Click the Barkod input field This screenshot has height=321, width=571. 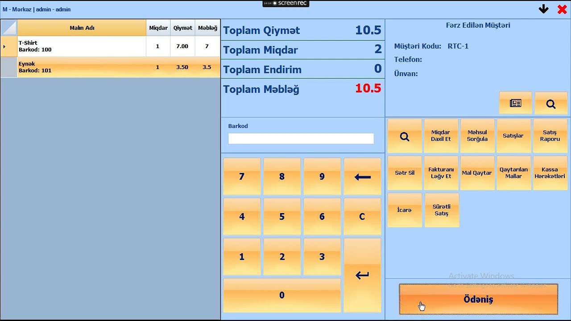click(x=301, y=139)
